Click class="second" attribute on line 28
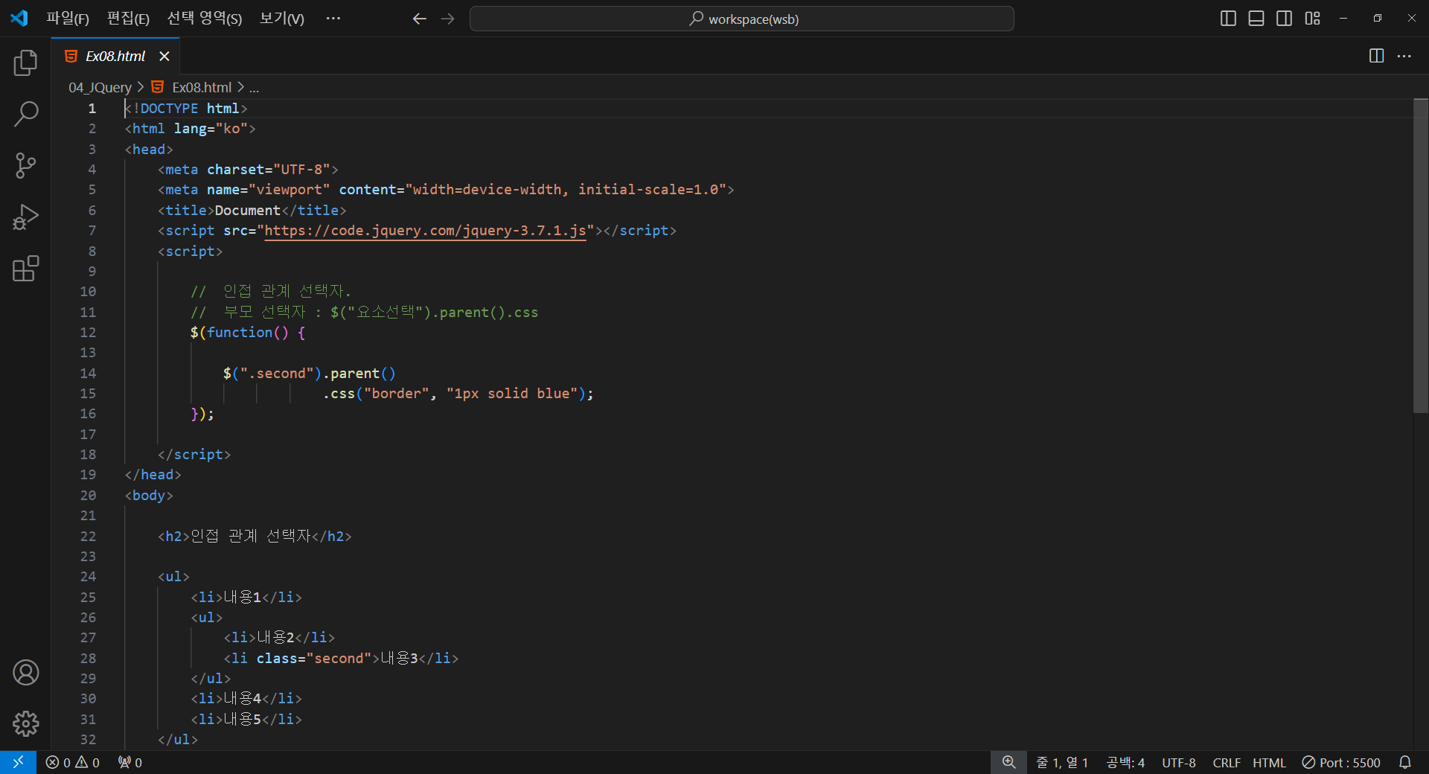1429x774 pixels. tap(313, 659)
